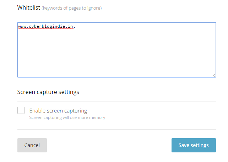Image resolution: width=228 pixels, height=162 pixels.
Task: Click the divider line under the Whitelist heading
Action: pos(116,17)
